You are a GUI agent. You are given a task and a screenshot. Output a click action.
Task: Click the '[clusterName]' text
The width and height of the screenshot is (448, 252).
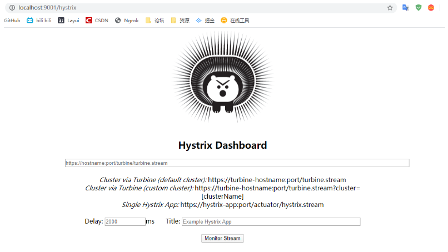coord(222,196)
